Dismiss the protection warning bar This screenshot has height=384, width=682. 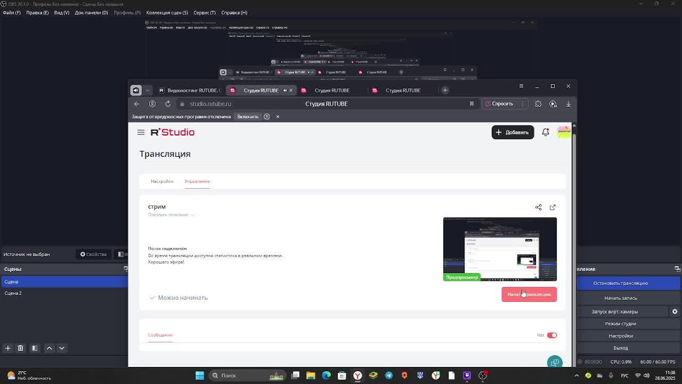278,117
